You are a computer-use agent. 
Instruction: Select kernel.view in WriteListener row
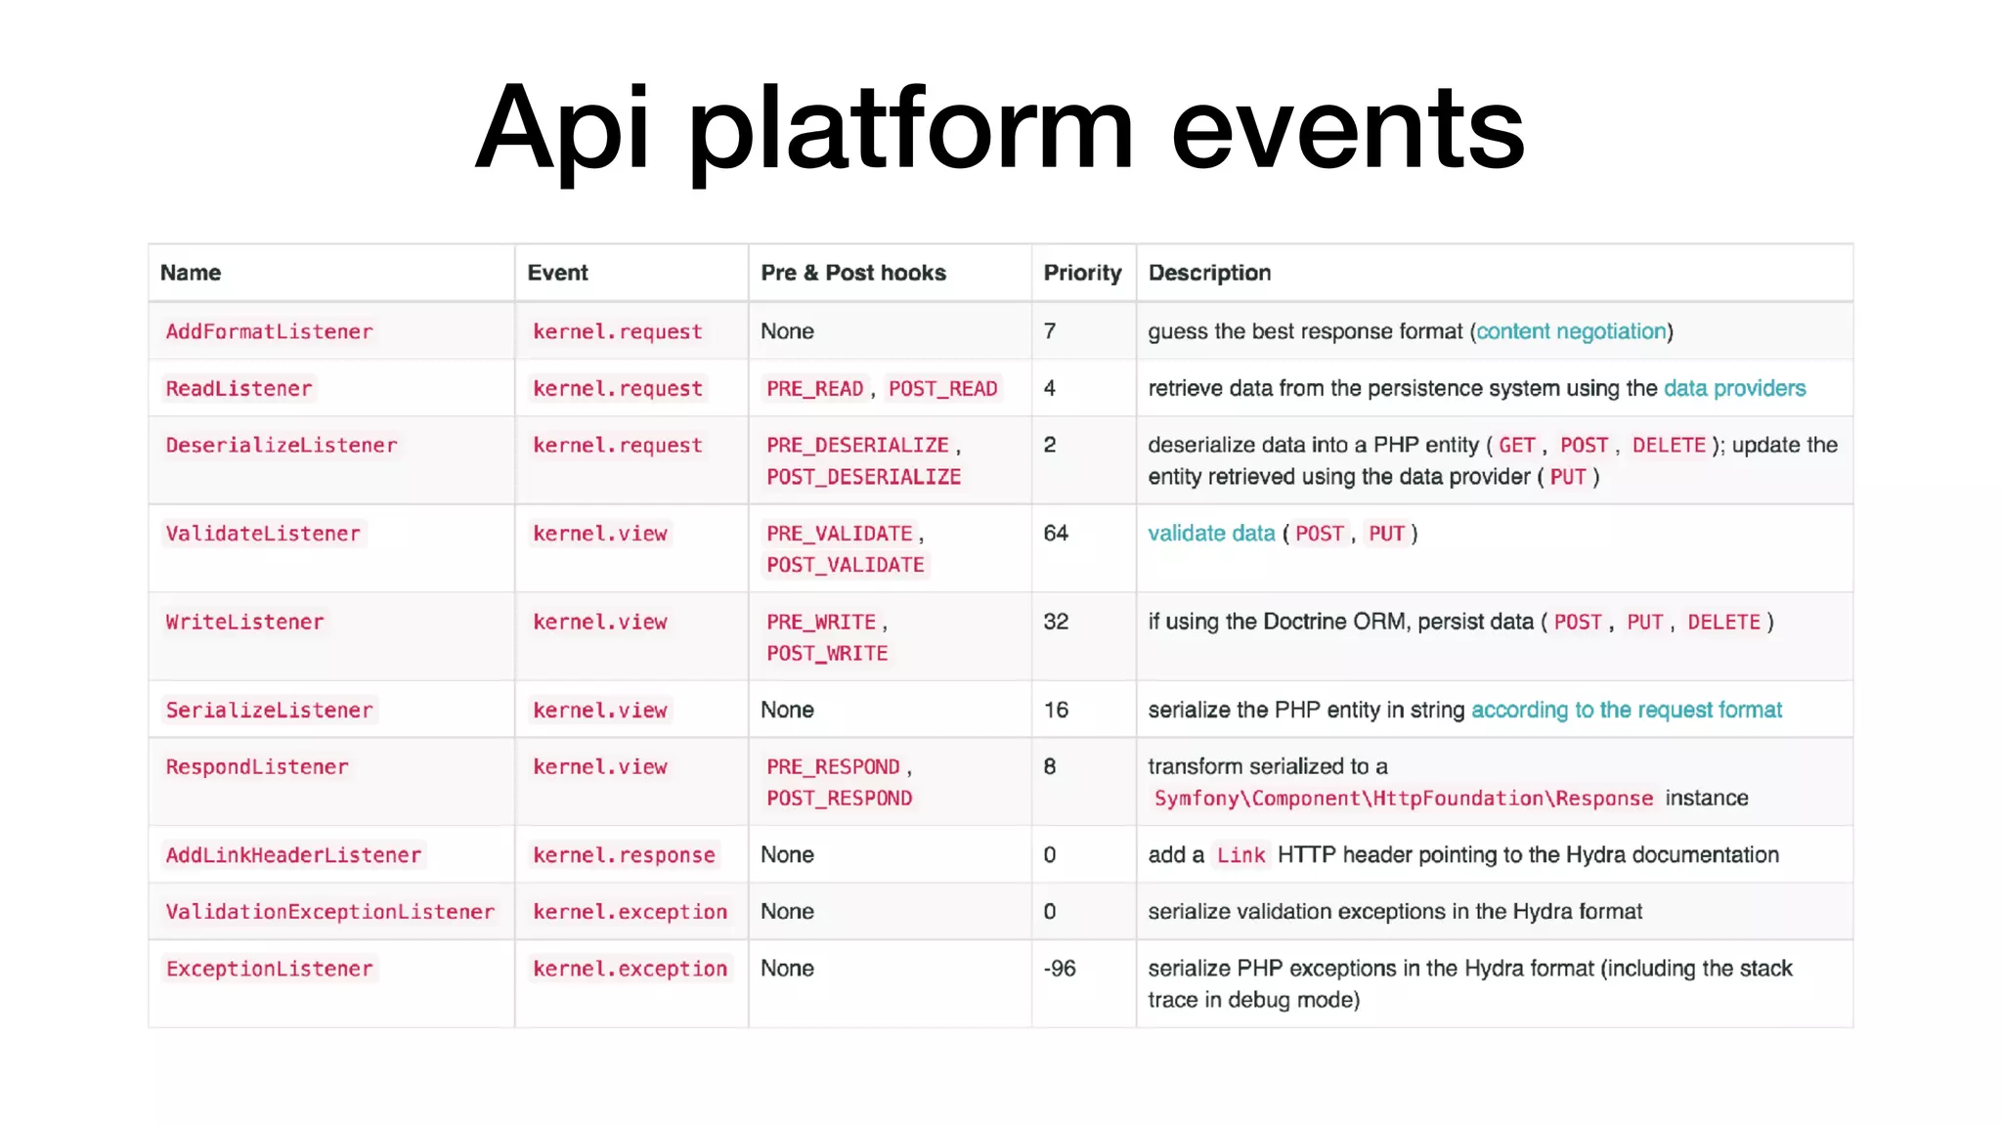coord(599,622)
